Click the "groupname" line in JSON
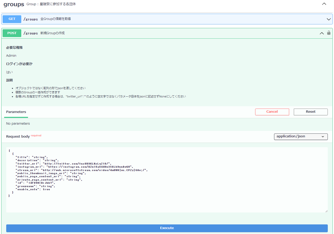This screenshot has height=234, width=334. tap(35, 186)
